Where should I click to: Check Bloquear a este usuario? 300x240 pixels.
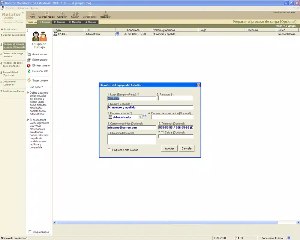click(109, 150)
